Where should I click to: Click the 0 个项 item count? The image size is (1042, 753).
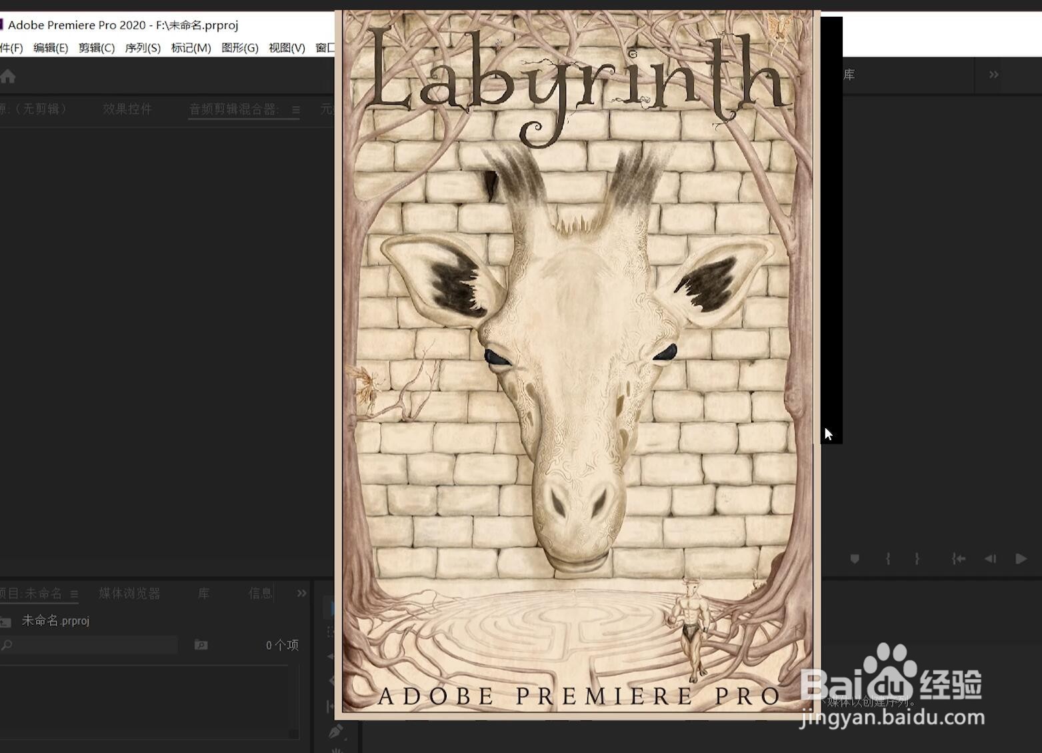tap(282, 645)
